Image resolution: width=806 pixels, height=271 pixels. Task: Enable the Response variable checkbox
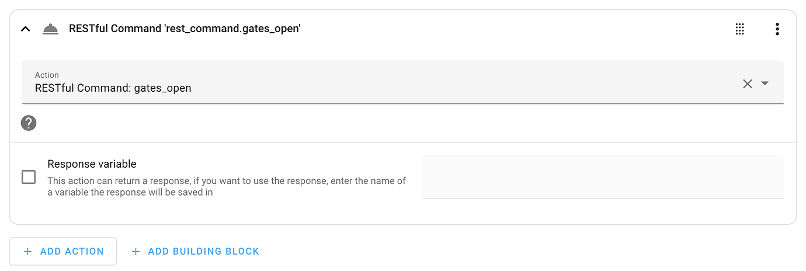[x=29, y=177]
